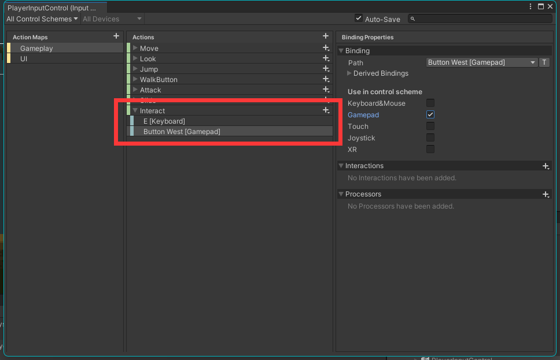Screen dimensions: 560x360
Task: Uncheck the Gamepad control scheme checkbox
Action: (x=430, y=114)
